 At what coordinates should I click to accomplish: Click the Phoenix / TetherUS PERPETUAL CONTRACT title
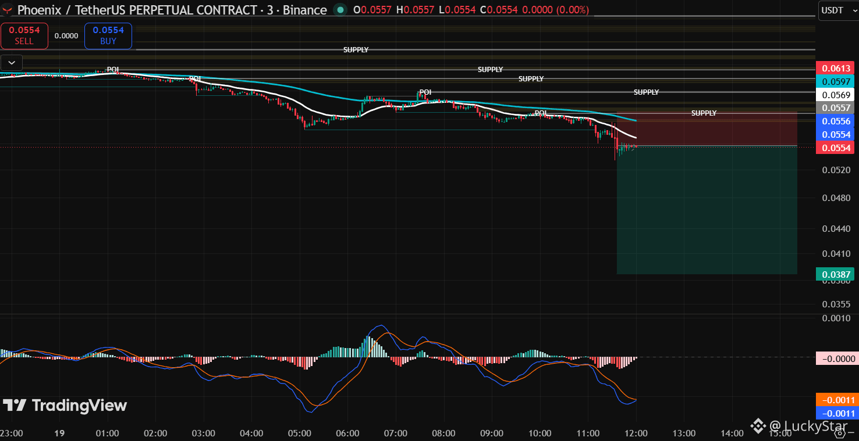(137, 10)
